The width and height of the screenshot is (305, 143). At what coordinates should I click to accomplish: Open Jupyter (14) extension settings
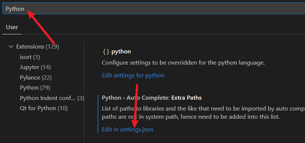[35, 67]
